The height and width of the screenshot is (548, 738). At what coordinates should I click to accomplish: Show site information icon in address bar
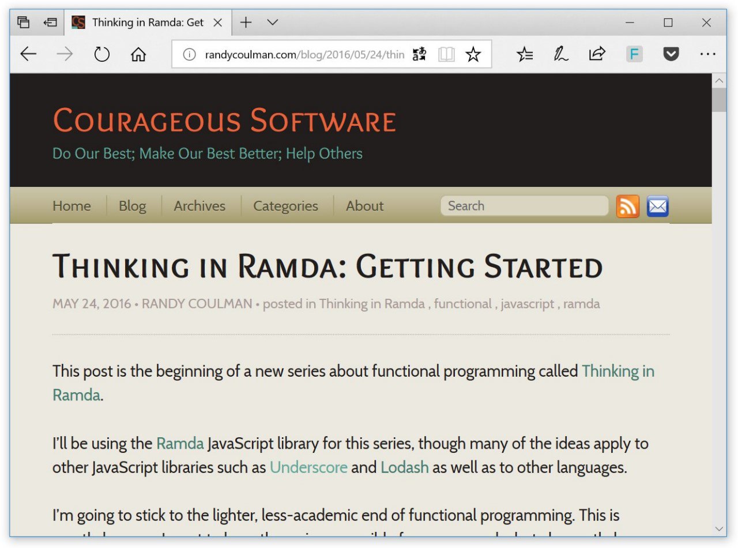[189, 55]
